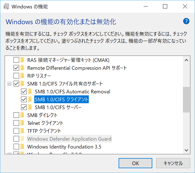Select SMB 1.0/CIFS サーバー label
195x173 pixels.
(x=58, y=107)
